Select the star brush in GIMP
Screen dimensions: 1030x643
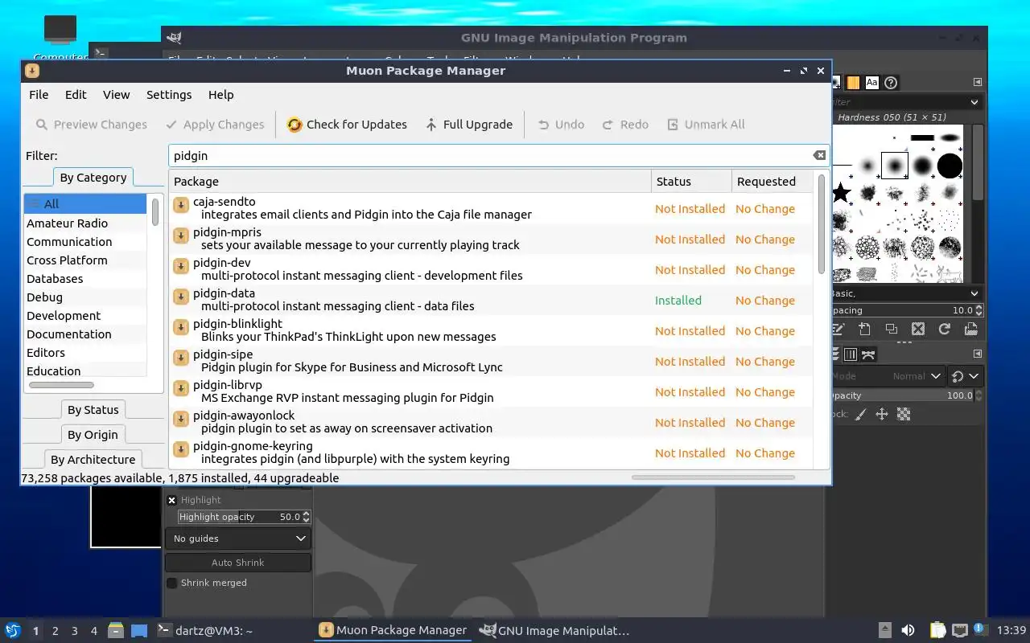click(841, 193)
